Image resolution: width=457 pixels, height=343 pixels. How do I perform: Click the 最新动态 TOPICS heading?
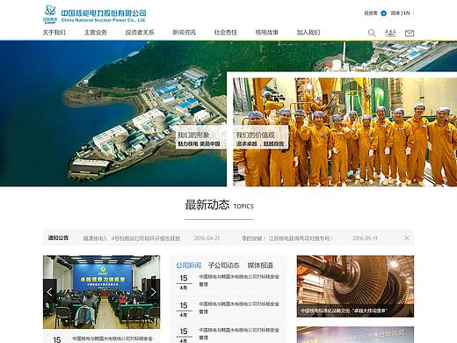click(x=219, y=205)
